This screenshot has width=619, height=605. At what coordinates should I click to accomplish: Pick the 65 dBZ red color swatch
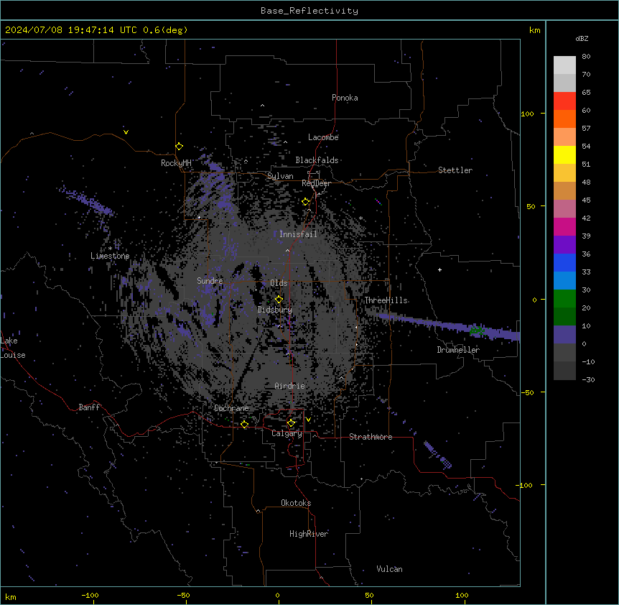pyautogui.click(x=564, y=101)
